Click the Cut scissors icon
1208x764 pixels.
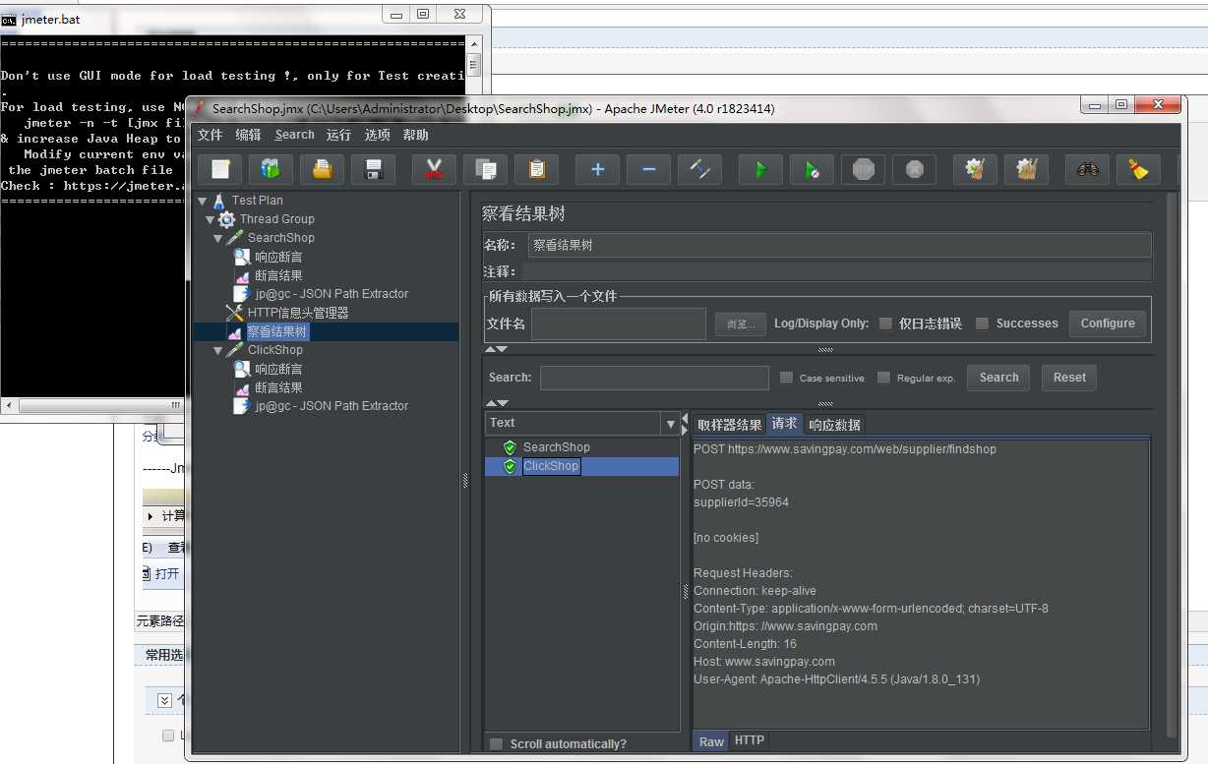[x=434, y=169]
